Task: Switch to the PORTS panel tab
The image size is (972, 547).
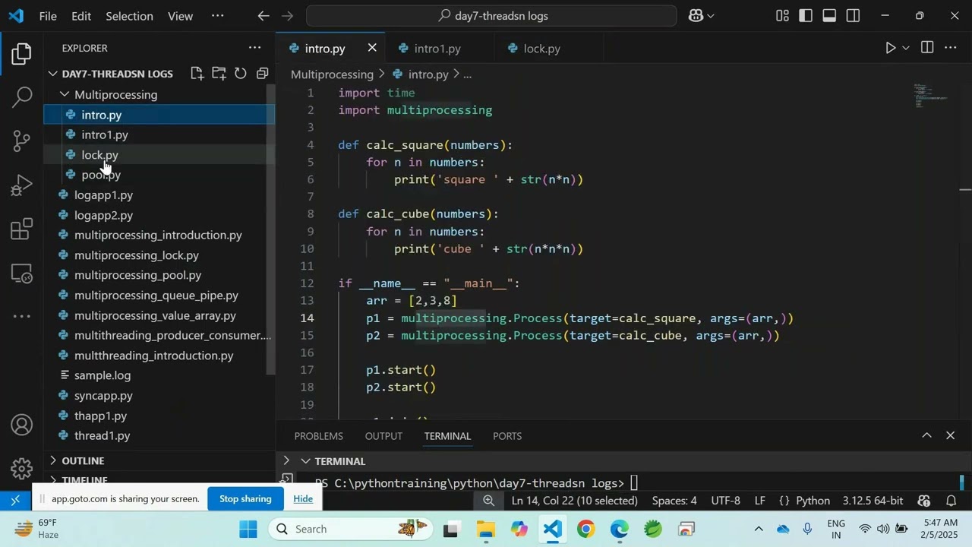Action: (507, 436)
